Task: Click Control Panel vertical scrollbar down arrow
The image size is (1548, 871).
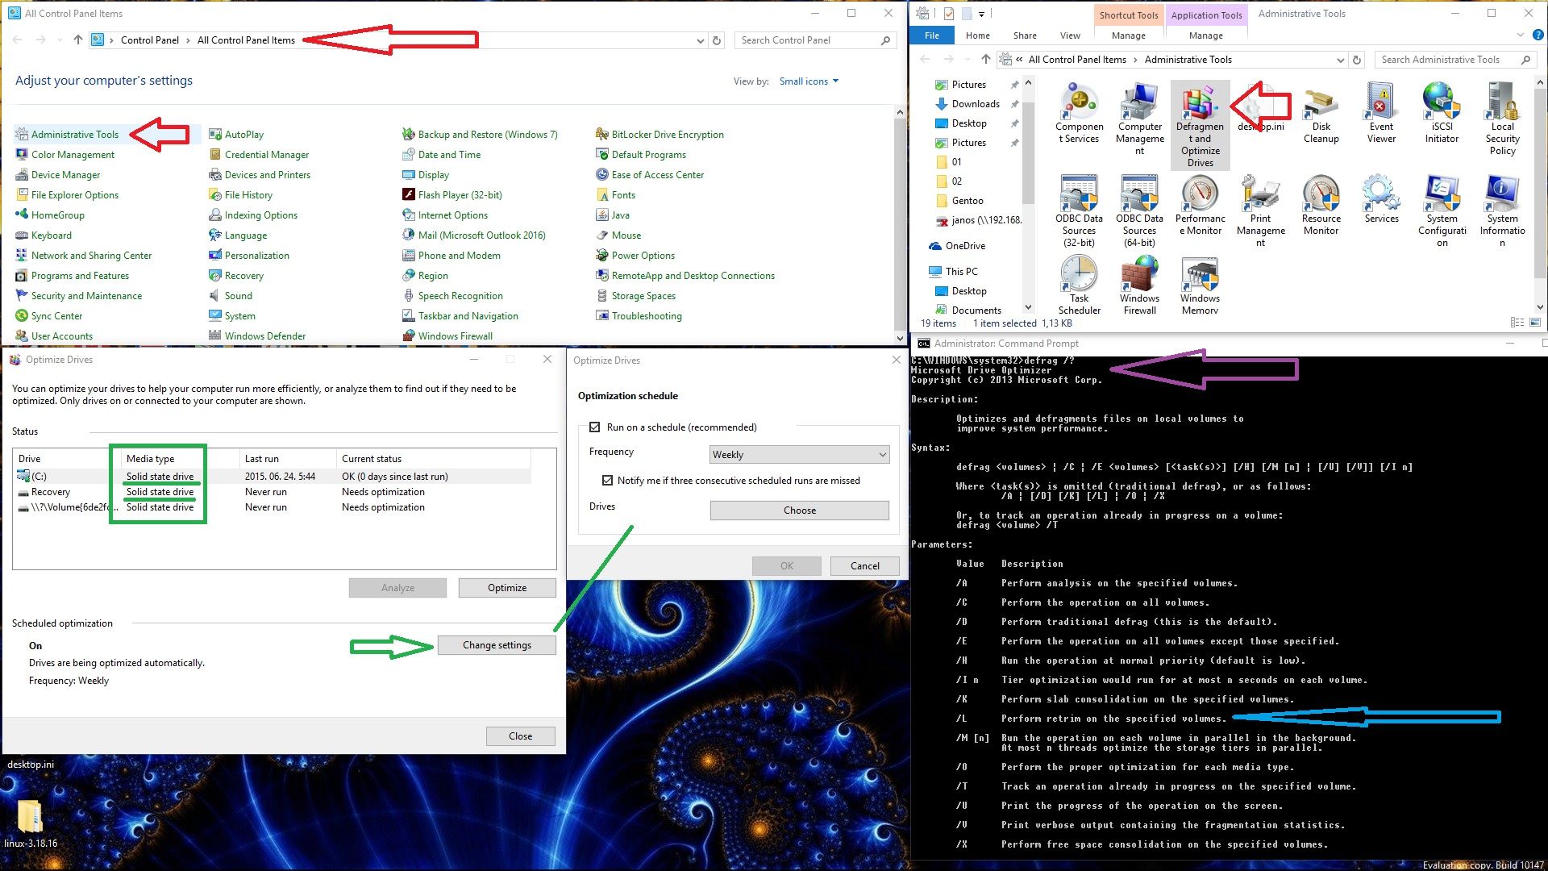Action: tap(900, 339)
